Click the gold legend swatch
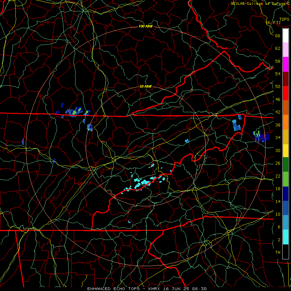The width and height of the screenshot is (291, 291). tap(286, 136)
